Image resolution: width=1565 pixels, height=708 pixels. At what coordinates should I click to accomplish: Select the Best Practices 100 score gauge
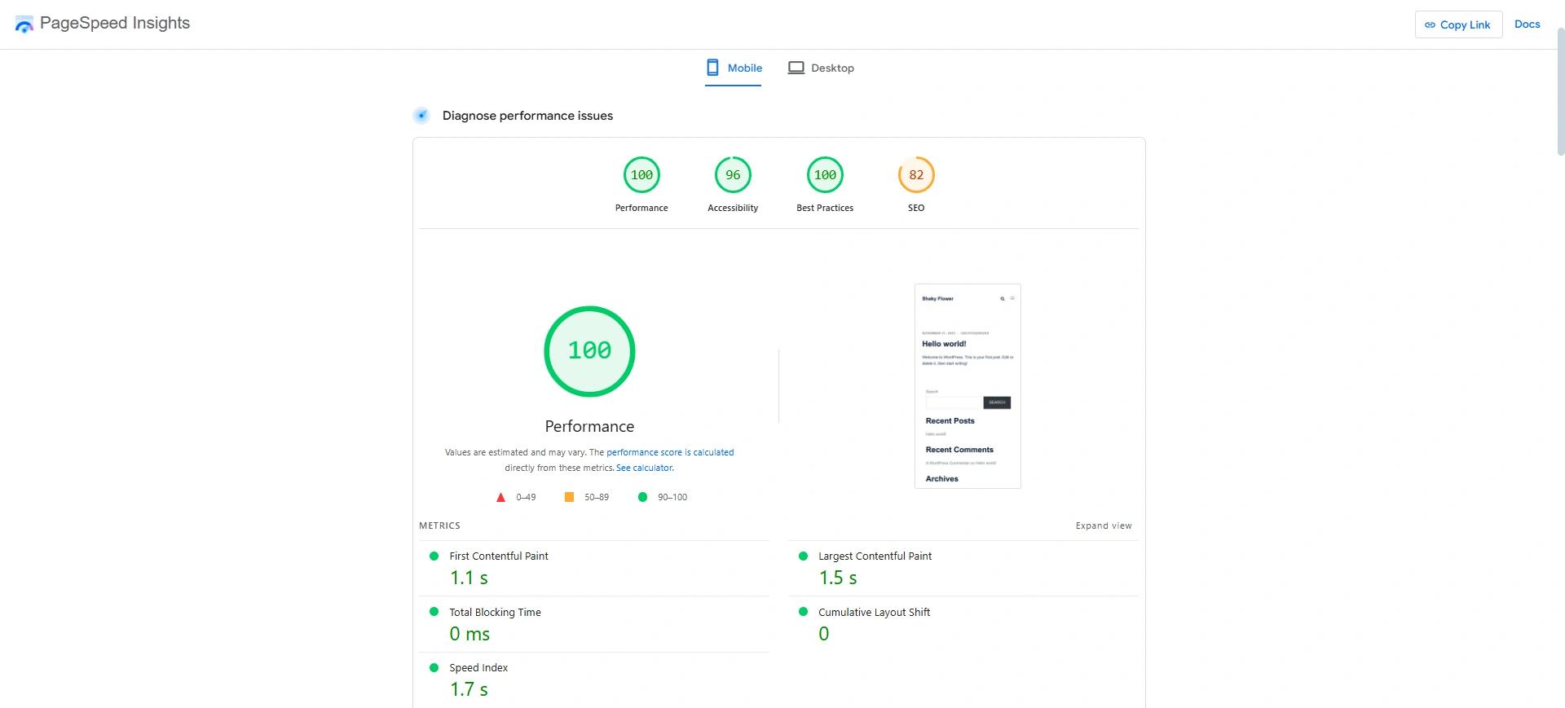point(825,175)
